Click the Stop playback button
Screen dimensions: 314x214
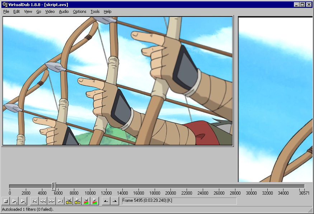(6, 201)
